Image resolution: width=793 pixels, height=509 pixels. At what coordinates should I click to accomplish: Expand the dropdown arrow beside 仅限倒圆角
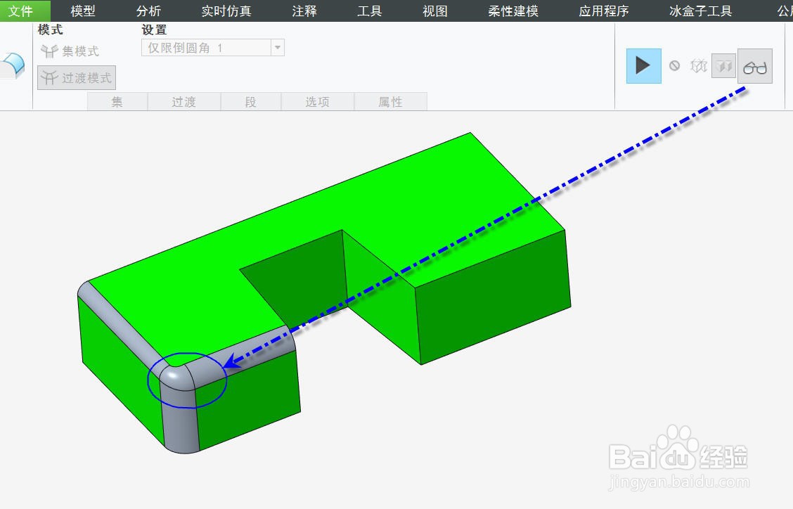[x=278, y=48]
